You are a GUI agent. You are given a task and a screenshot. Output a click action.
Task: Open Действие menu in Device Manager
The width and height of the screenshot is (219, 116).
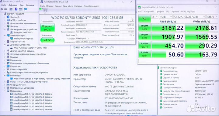pyautogui.click(x=13, y=5)
